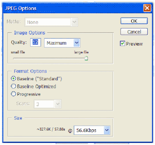
Task: Dismiss the dialog using Cancel
Action: (x=134, y=32)
